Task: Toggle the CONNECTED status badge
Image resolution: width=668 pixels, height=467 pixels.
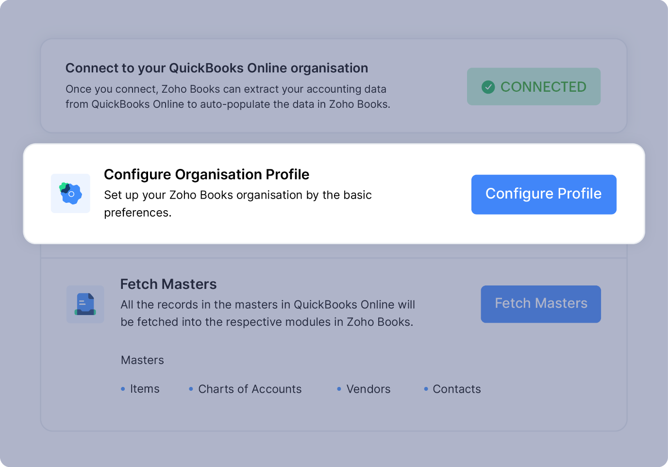Action: click(x=534, y=86)
